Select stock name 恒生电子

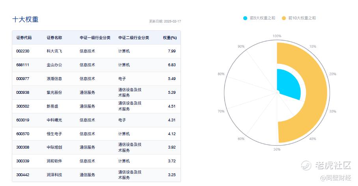click(x=54, y=134)
